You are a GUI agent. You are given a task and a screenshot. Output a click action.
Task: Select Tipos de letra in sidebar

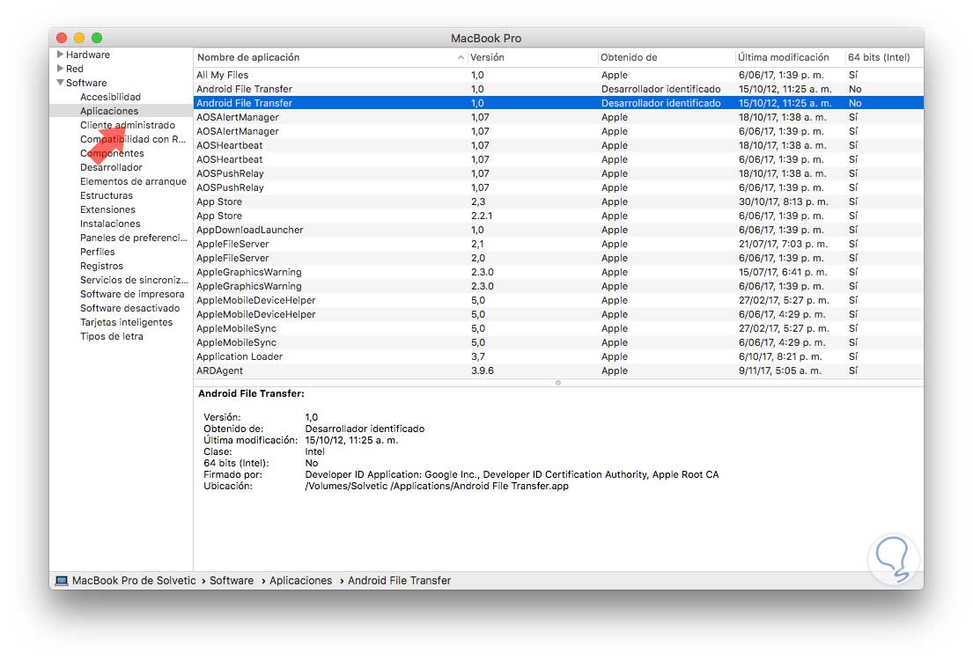[x=112, y=336]
